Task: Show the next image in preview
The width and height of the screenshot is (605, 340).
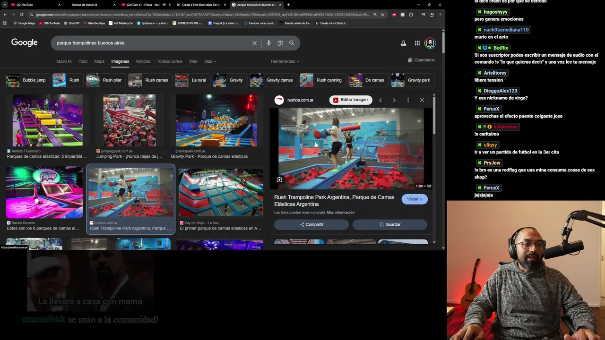Action: (x=394, y=100)
